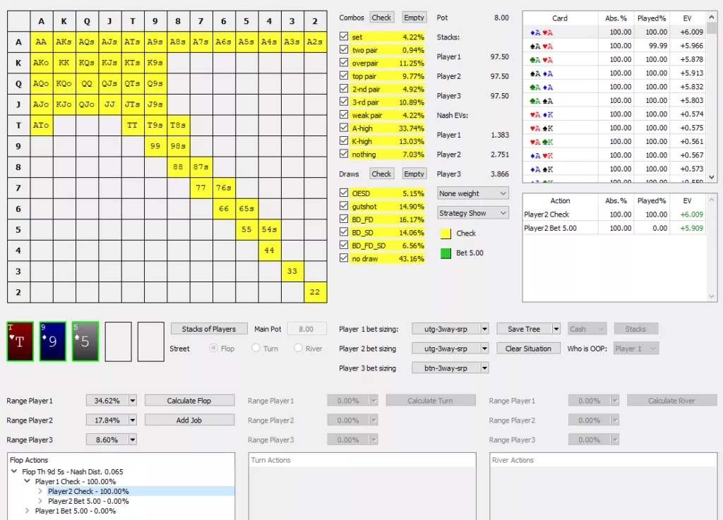
Task: Click the Ten of hearts board card
Action: tap(20, 341)
